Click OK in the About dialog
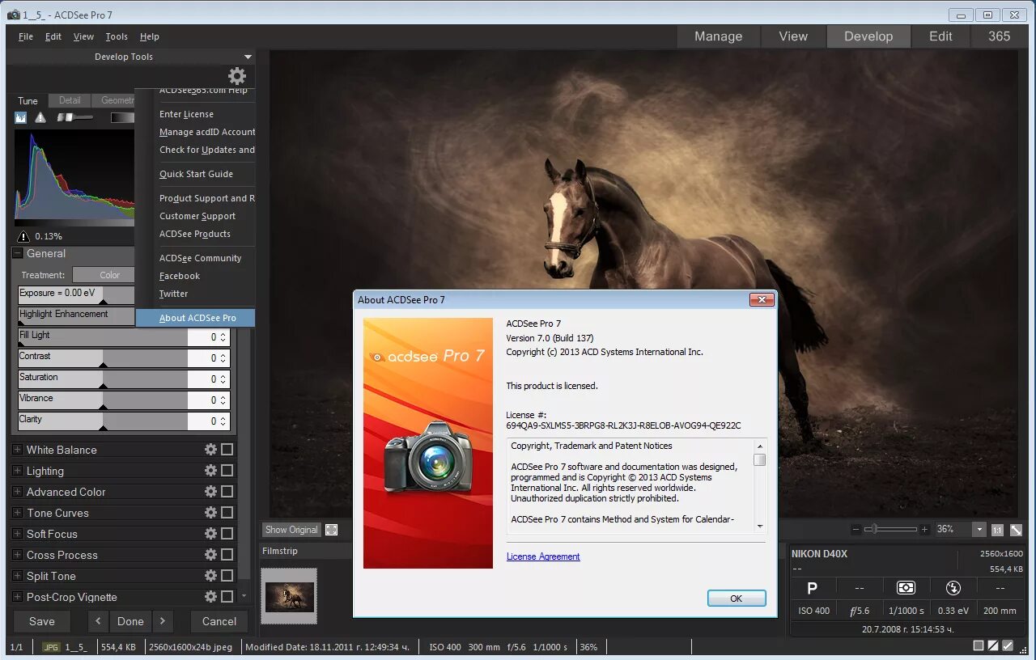Image resolution: width=1036 pixels, height=660 pixels. tap(736, 598)
